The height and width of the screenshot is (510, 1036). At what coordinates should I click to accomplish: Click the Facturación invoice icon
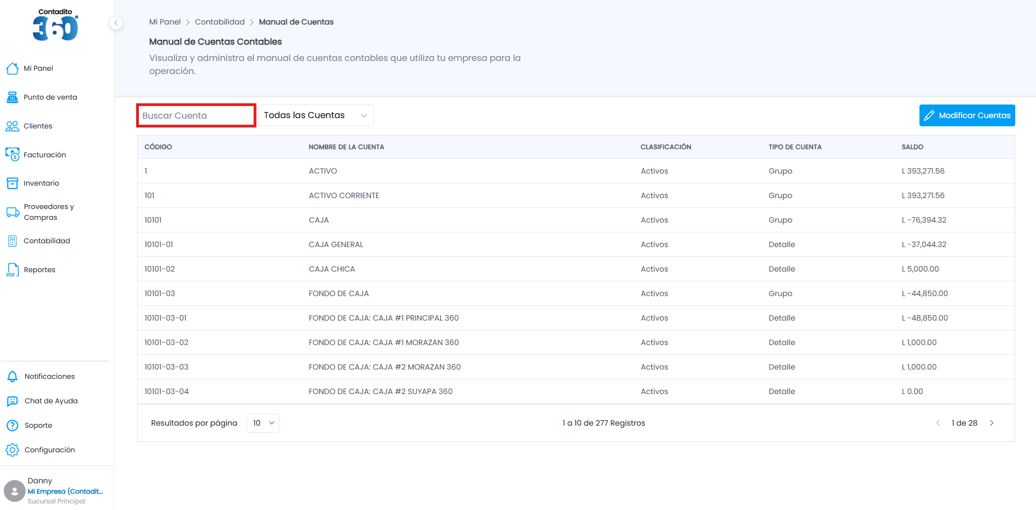click(x=13, y=155)
